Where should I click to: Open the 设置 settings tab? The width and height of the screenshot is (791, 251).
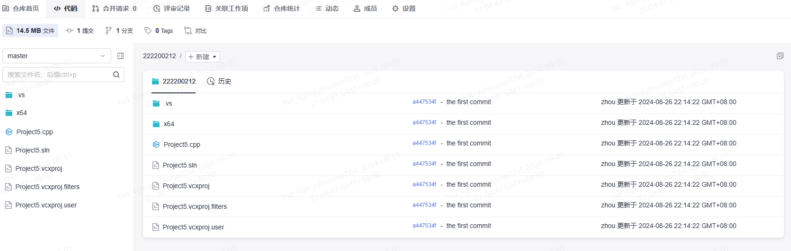[404, 8]
